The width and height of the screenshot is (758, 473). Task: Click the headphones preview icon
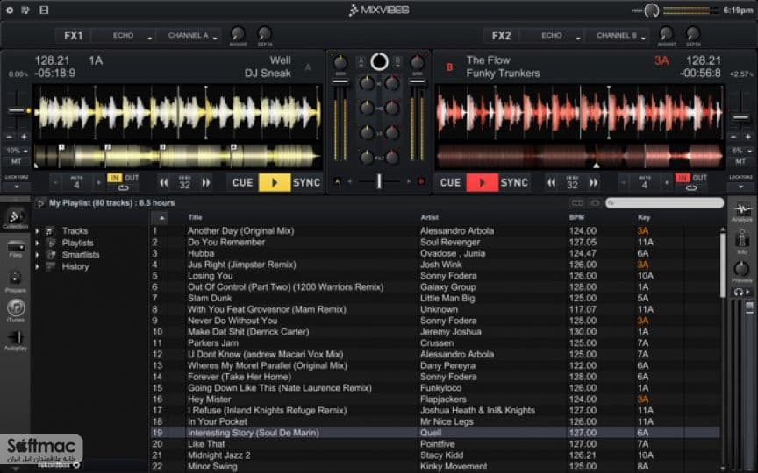pyautogui.click(x=738, y=292)
